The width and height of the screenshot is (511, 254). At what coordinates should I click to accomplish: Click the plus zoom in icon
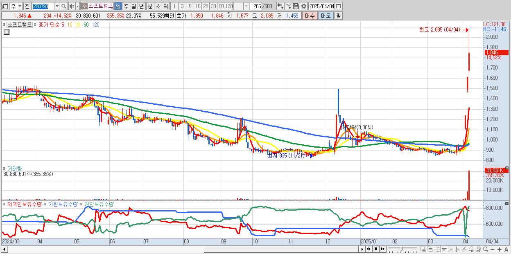[500, 250]
